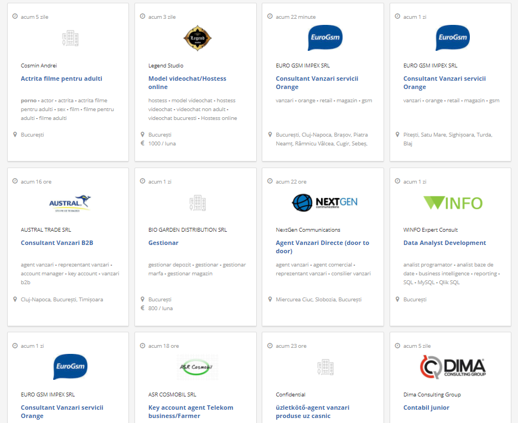
Task: Click the Austral Trade kangaroo logo
Action: pyautogui.click(x=70, y=203)
